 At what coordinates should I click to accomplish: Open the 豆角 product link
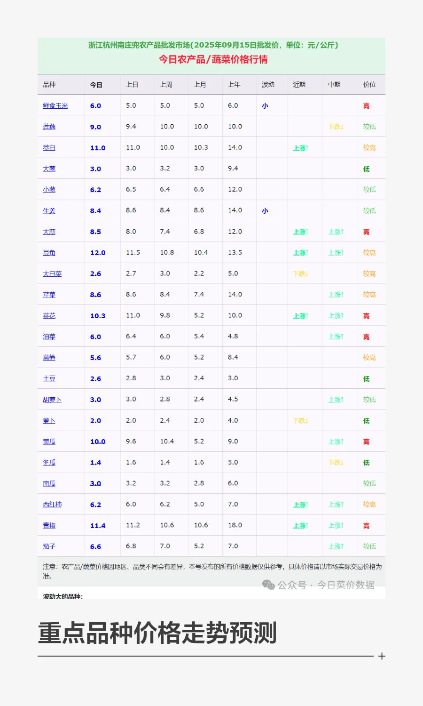49,253
